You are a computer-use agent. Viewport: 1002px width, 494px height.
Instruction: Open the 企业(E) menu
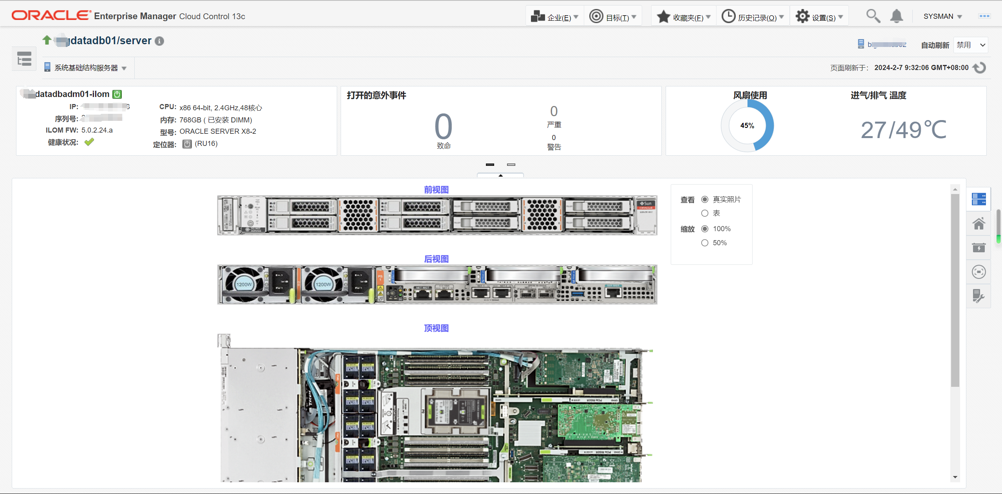coord(554,17)
